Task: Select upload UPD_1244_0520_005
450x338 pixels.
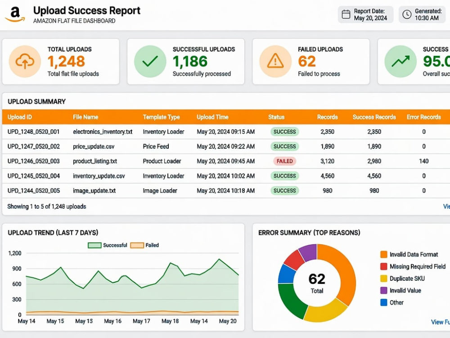Action: pos(34,191)
